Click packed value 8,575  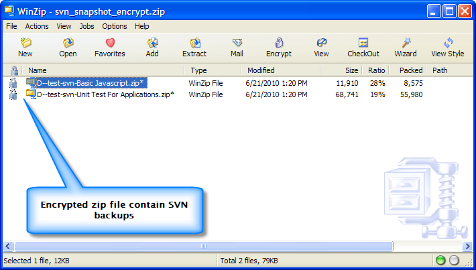coord(413,83)
